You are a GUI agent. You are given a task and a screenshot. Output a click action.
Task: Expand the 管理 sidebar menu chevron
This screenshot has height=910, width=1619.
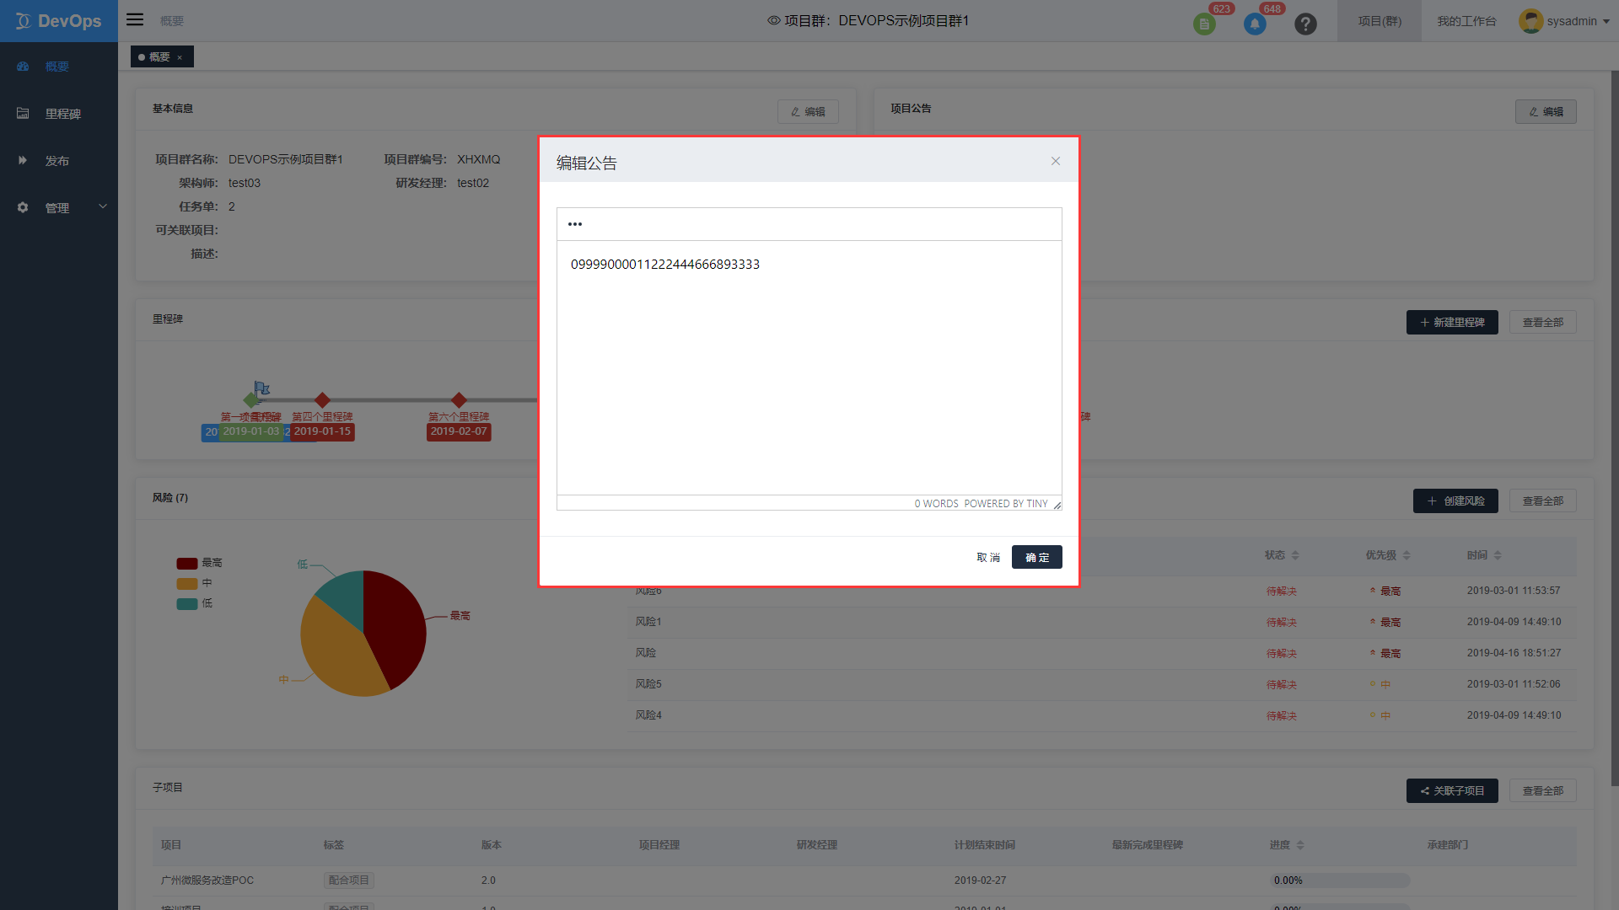click(103, 206)
